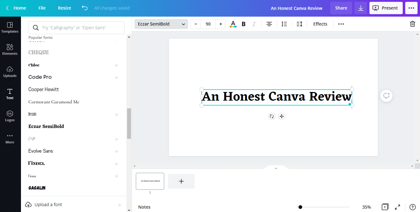Screen dimensions: 420x212
Task: Click the Present button
Action: (x=386, y=8)
